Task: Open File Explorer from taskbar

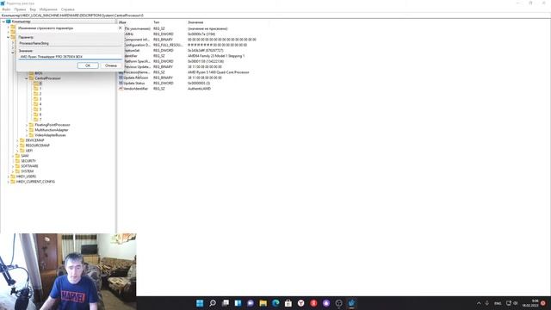Action: click(x=263, y=303)
